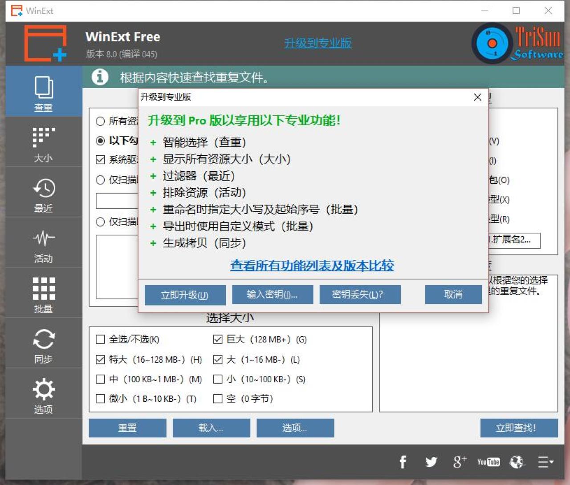Open the Twitter icon in footer
The width and height of the screenshot is (570, 485).
(431, 462)
